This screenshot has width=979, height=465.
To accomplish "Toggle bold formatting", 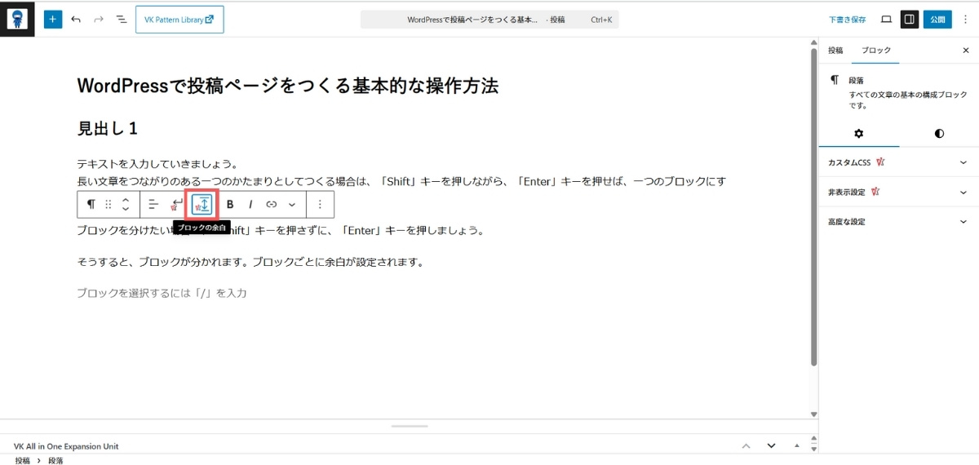I will (230, 204).
